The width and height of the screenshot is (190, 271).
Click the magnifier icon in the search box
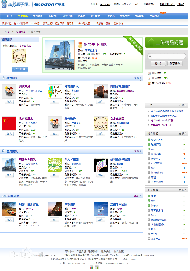click(150, 56)
